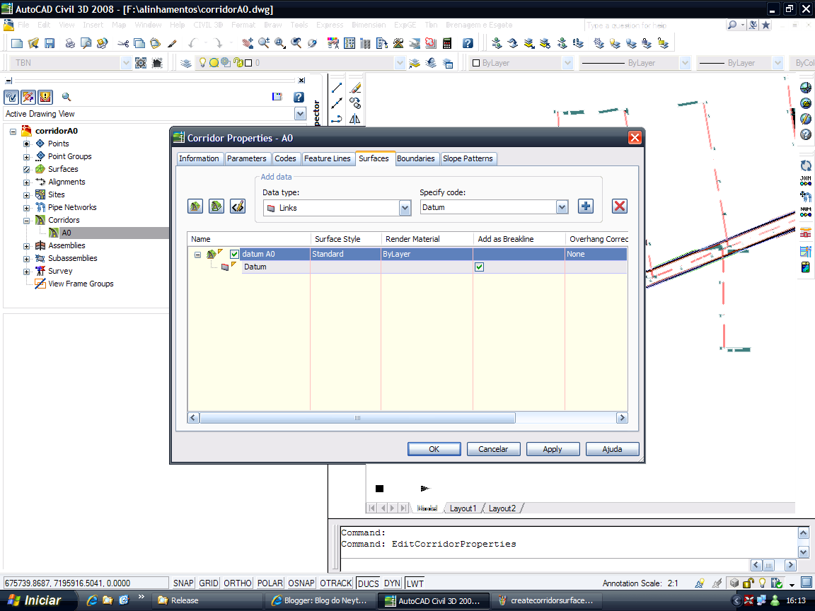
Task: Click the 'Type a question for help' field
Action: tap(654, 25)
